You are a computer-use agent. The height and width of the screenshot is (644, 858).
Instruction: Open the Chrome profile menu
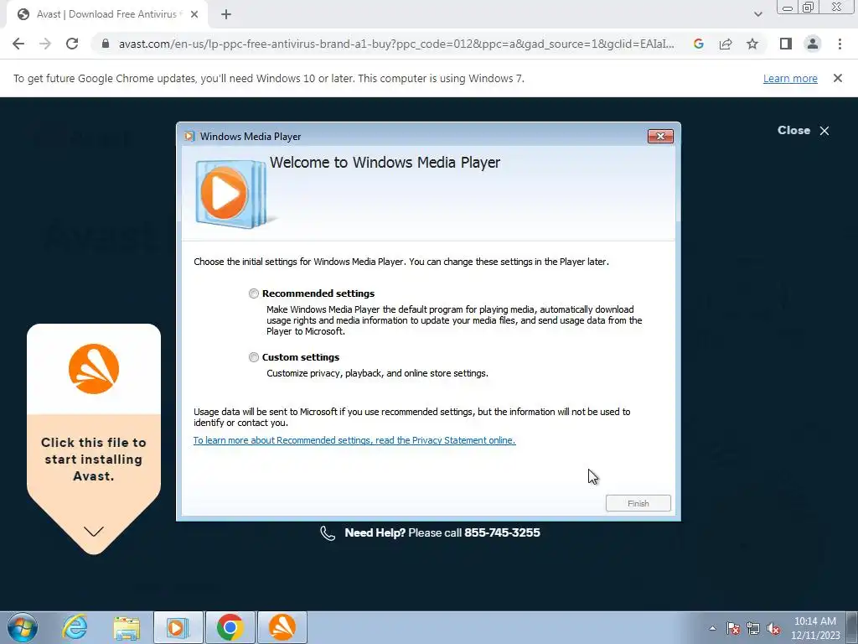813,44
